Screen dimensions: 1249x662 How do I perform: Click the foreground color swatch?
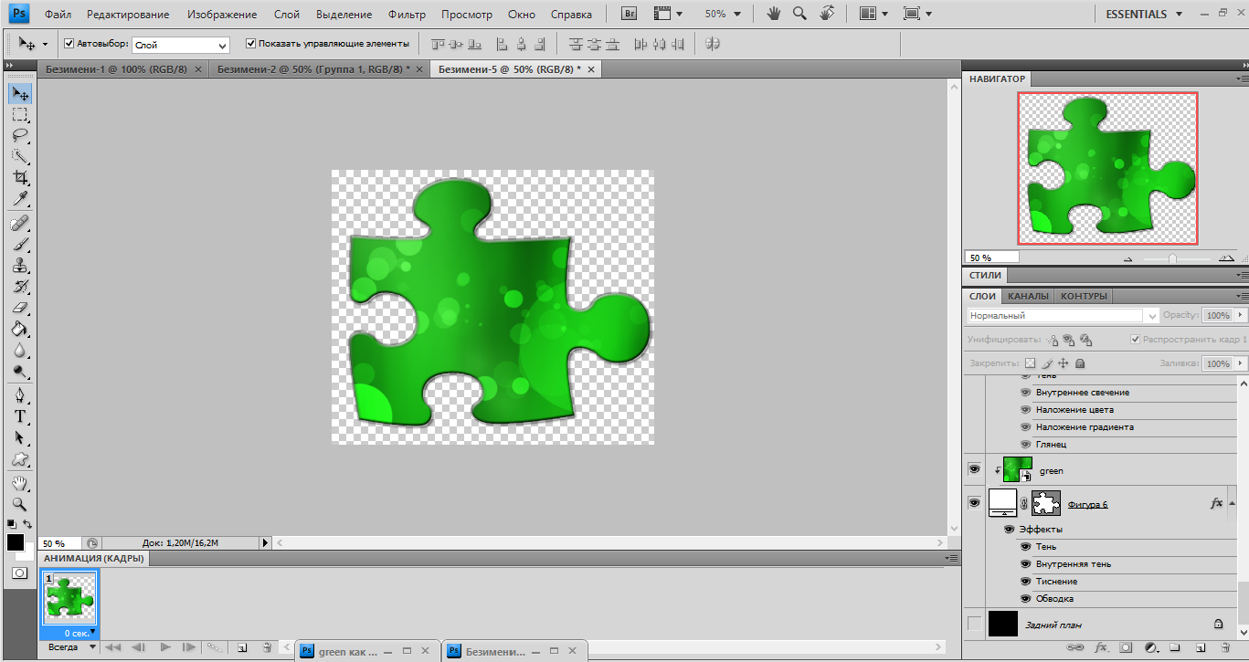coord(16,542)
